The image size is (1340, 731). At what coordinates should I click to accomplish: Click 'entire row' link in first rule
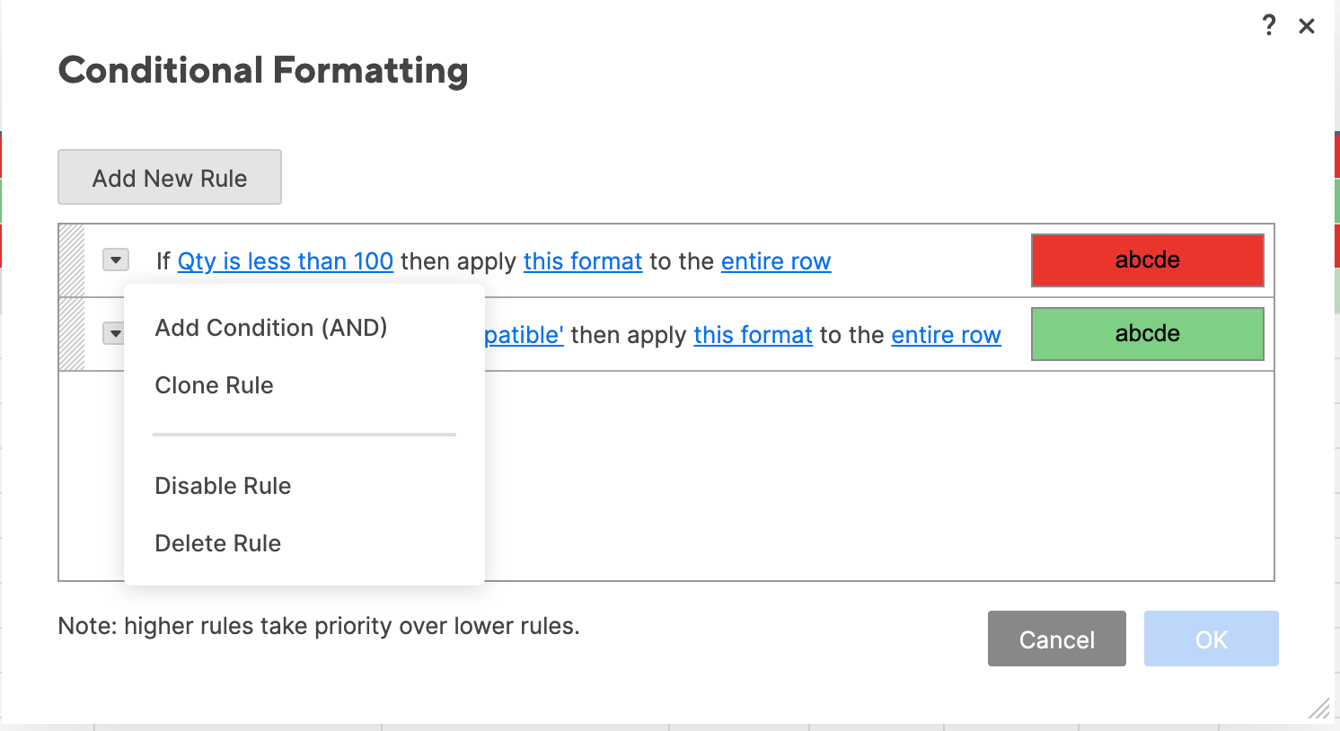(x=776, y=261)
